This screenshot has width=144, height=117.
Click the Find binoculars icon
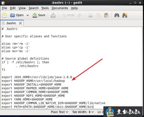tap(117, 15)
